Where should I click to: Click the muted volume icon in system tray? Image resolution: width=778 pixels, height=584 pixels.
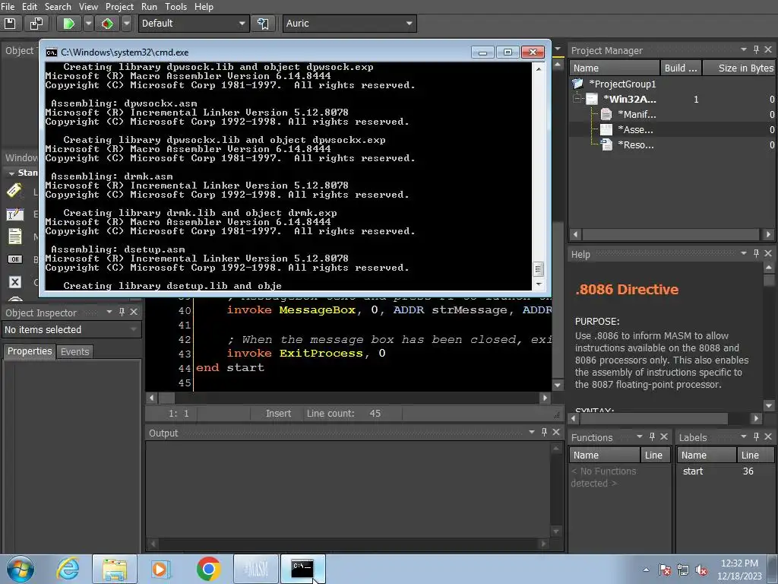tap(701, 570)
